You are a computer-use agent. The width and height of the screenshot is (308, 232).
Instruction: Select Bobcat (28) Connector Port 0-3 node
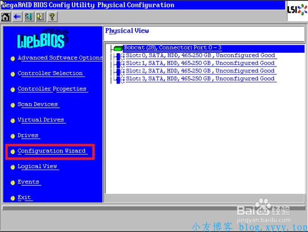(172, 48)
